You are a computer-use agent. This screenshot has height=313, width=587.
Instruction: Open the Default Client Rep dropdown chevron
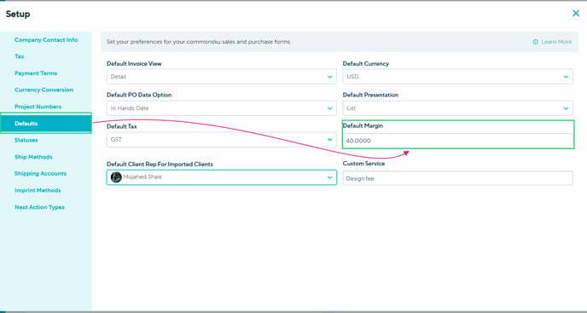click(x=330, y=177)
